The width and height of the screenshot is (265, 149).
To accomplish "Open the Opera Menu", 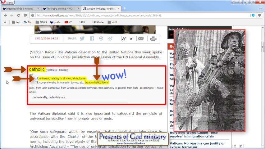I will click(x=8, y=2).
